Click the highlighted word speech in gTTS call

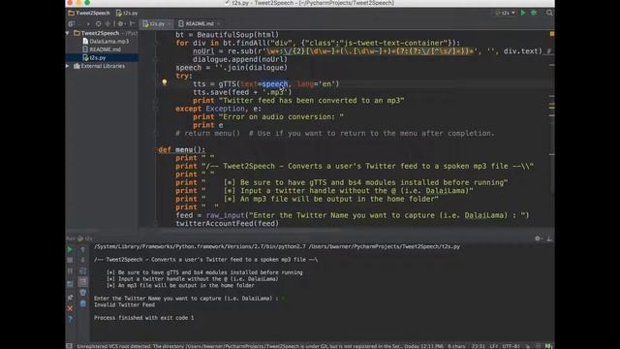tap(275, 84)
